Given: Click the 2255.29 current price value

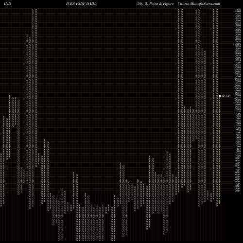Looking at the screenshot, I should click(226, 96).
